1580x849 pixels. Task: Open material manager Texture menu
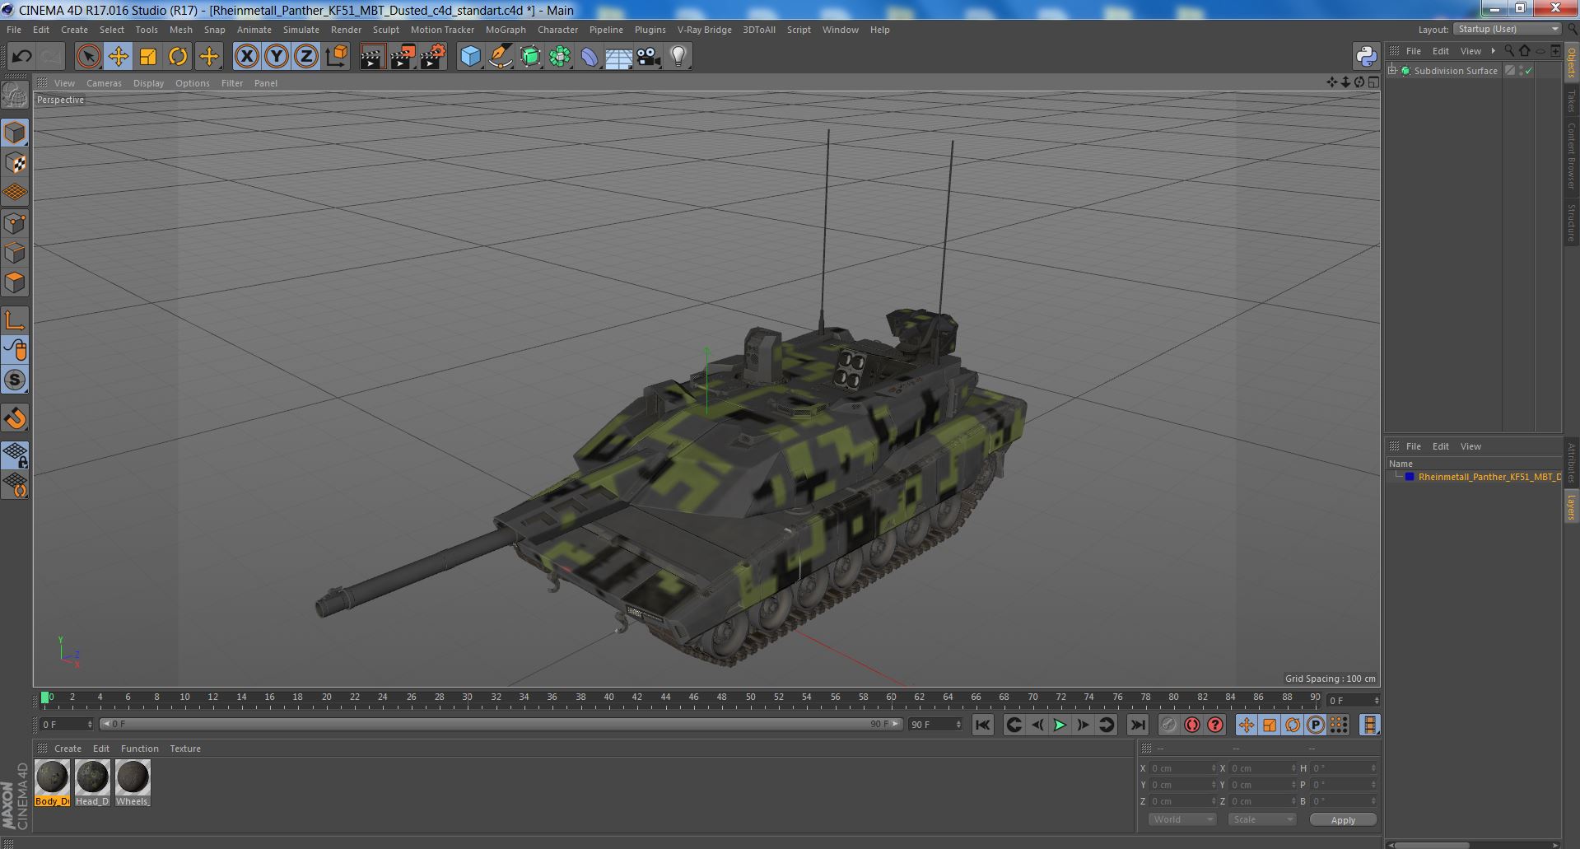(x=185, y=749)
